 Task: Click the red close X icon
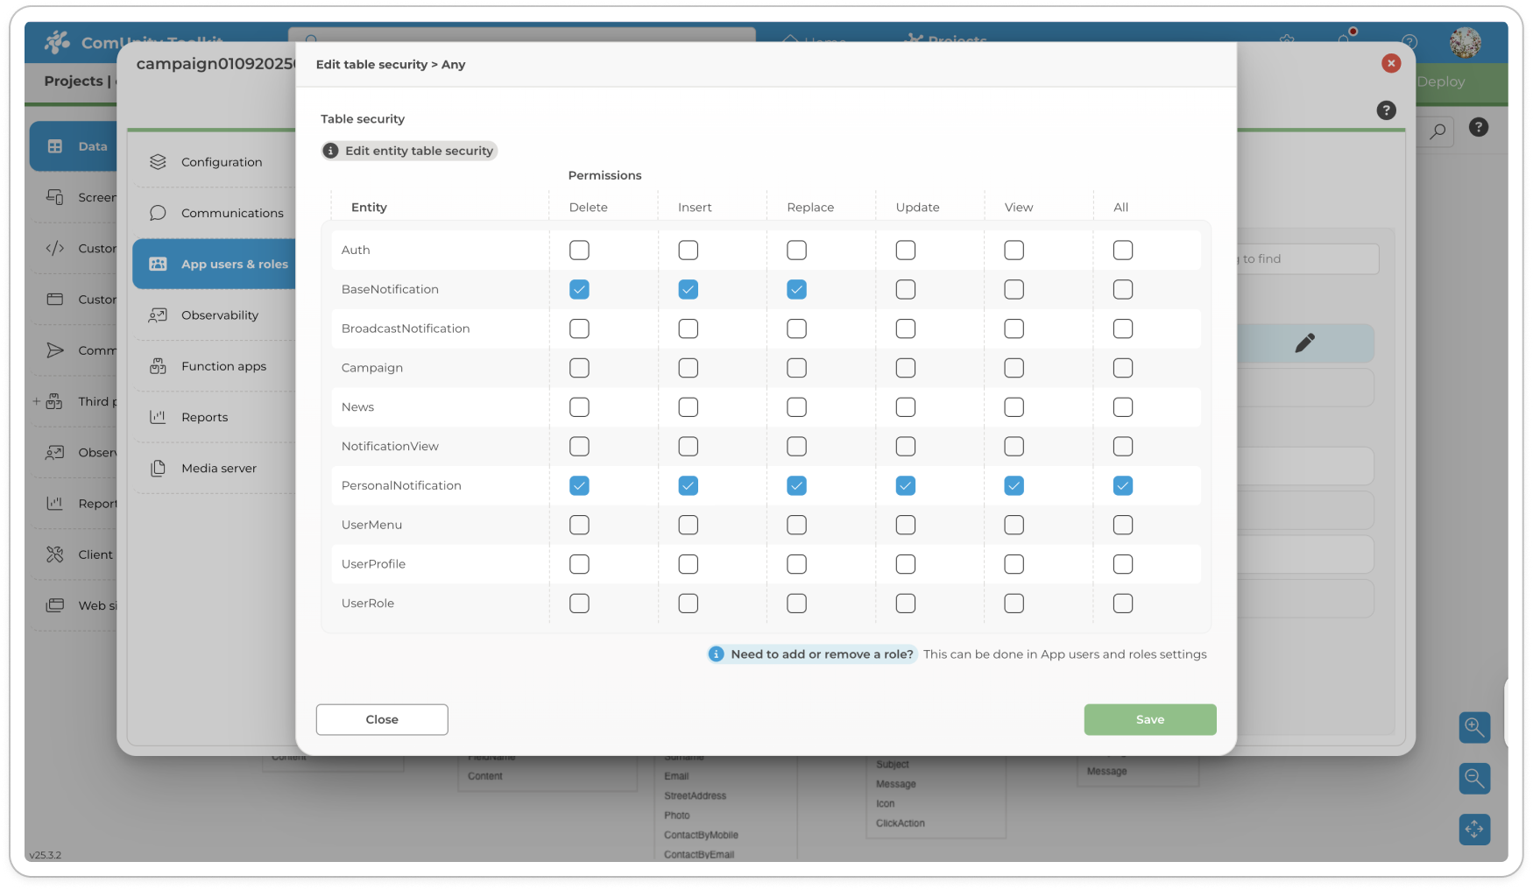click(1391, 63)
